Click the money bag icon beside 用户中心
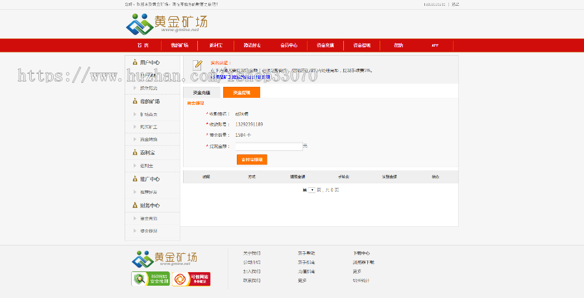 135,62
